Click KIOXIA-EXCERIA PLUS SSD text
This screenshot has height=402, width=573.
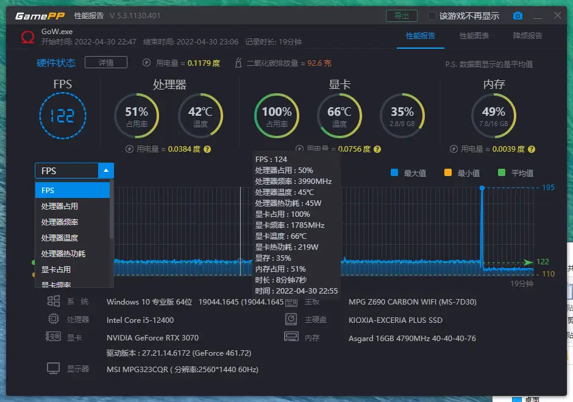(x=396, y=320)
